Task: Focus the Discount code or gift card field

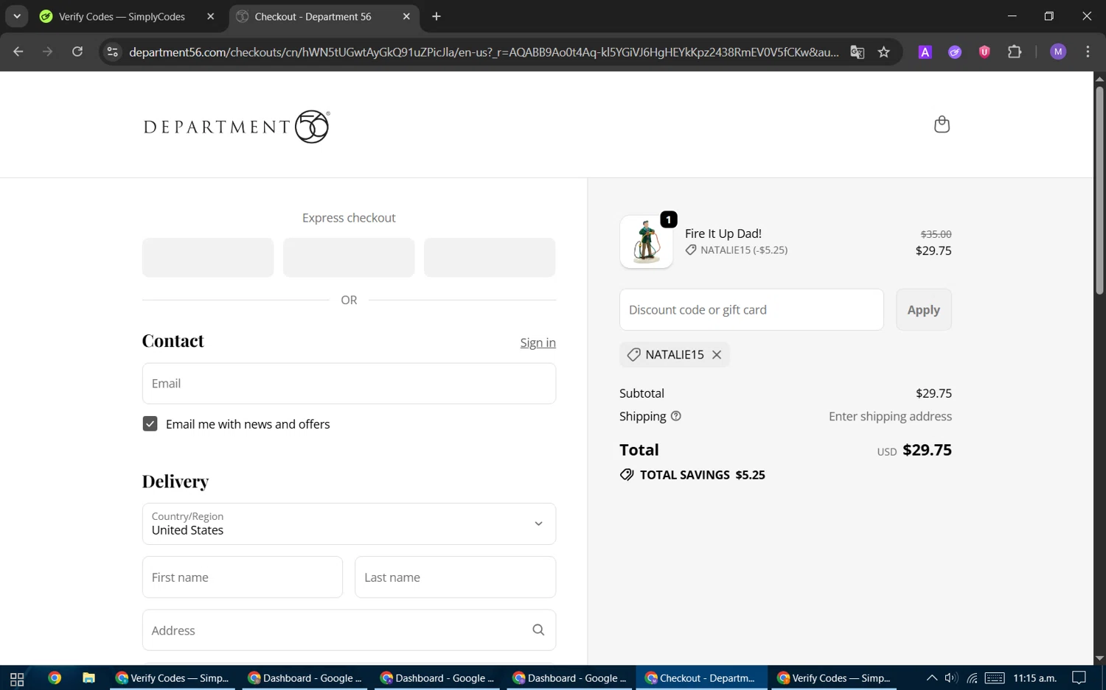Action: [x=751, y=310]
